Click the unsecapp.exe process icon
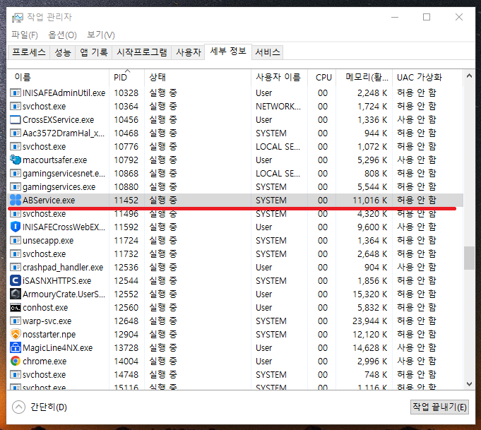The image size is (481, 430). (x=16, y=241)
